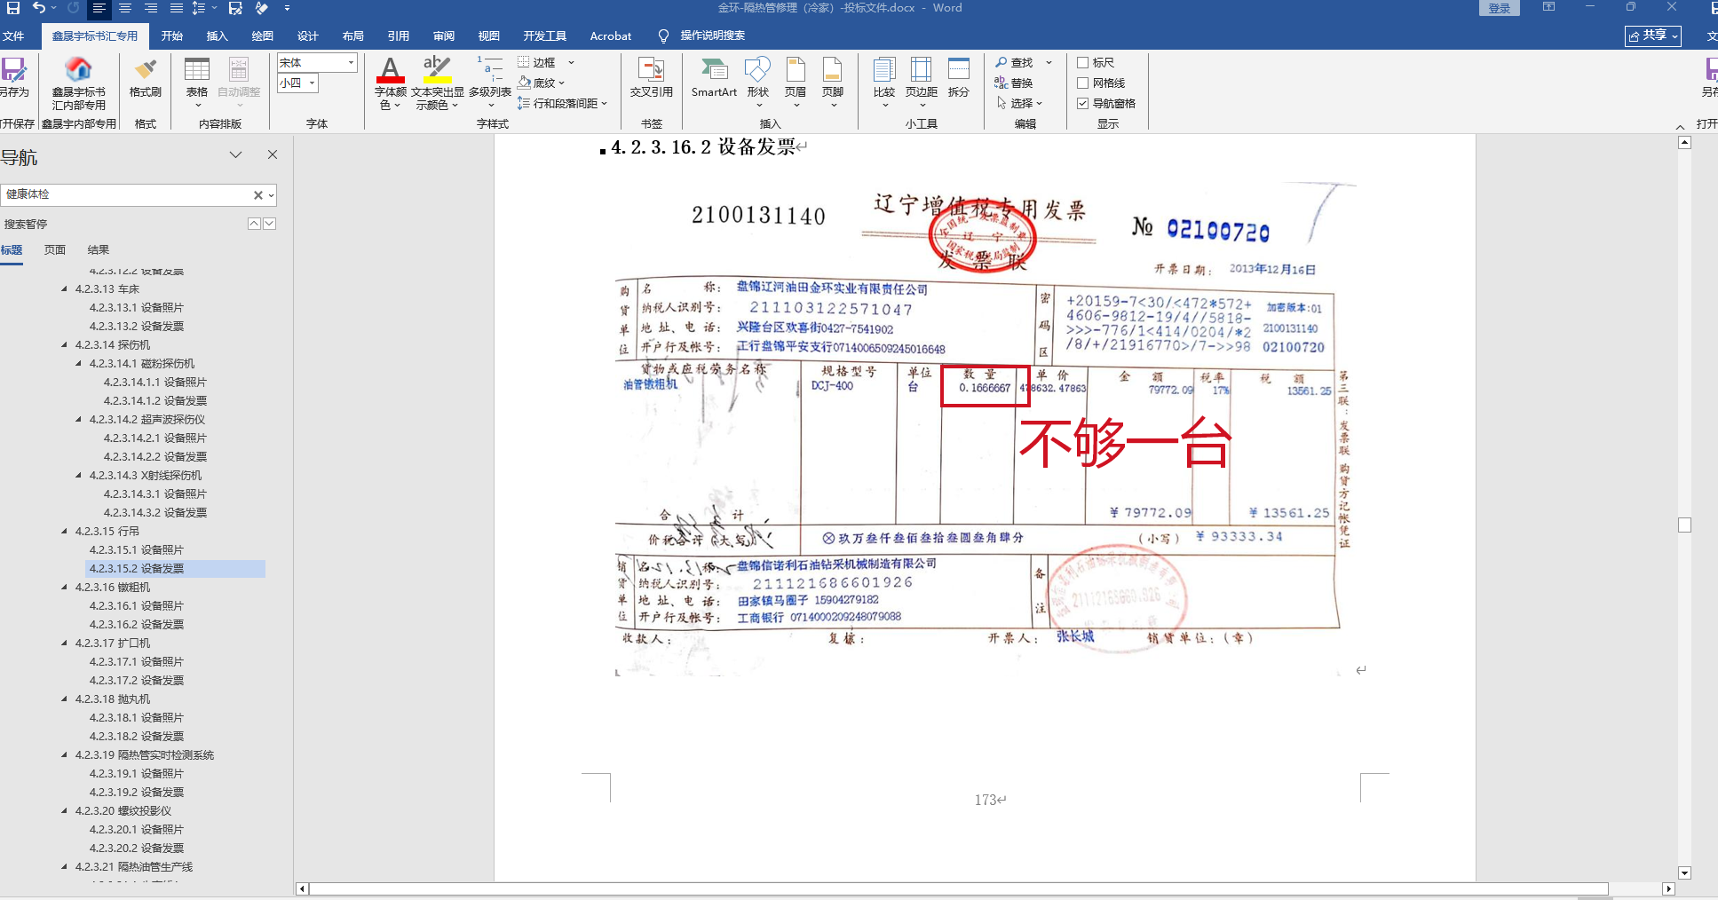Apply 文本突出显示颜色 highlight tool
The width and height of the screenshot is (1718, 900).
[x=437, y=83]
